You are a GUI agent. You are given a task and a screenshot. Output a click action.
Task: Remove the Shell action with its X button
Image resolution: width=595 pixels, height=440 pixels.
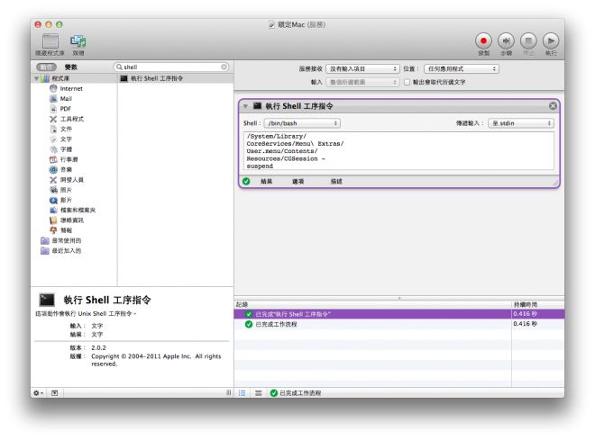[x=553, y=106]
